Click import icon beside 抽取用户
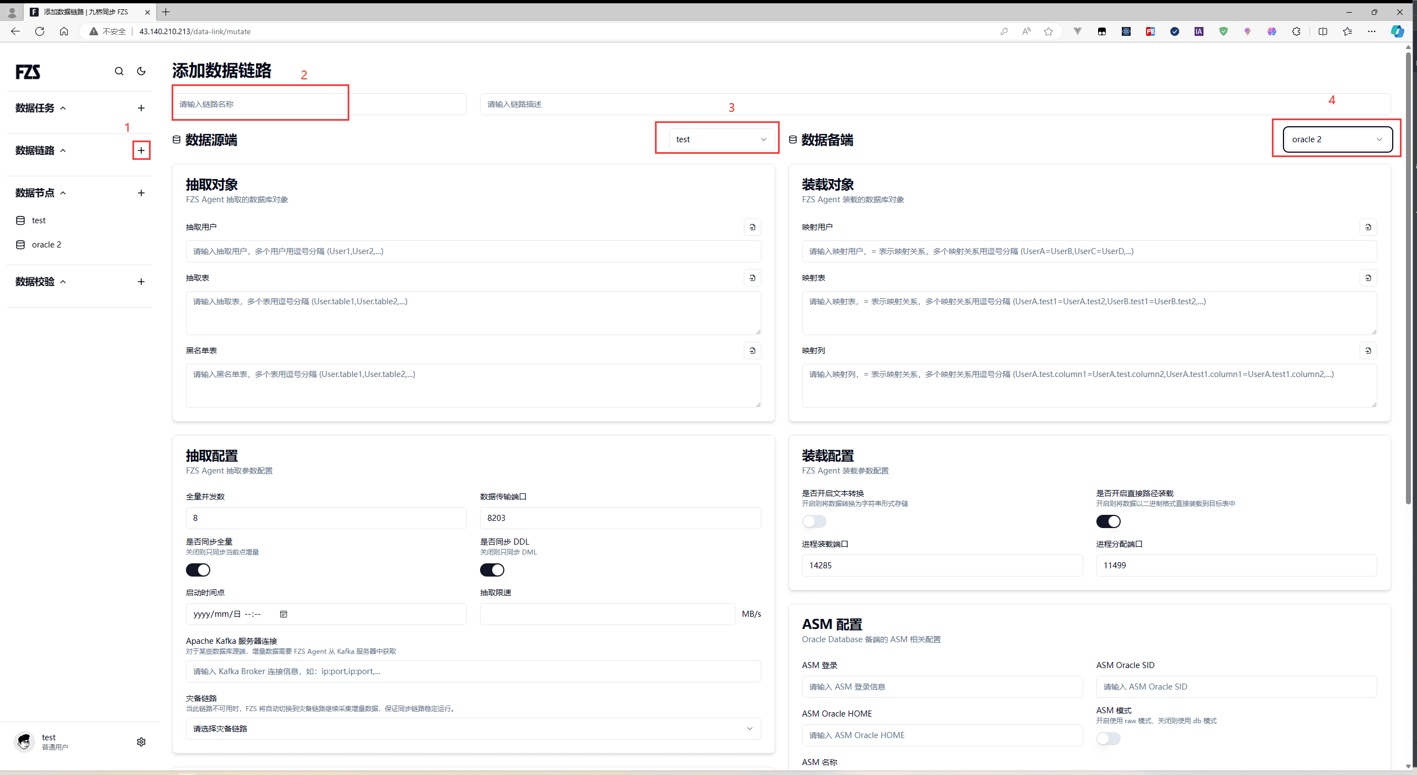The height and width of the screenshot is (775, 1417). click(x=752, y=227)
